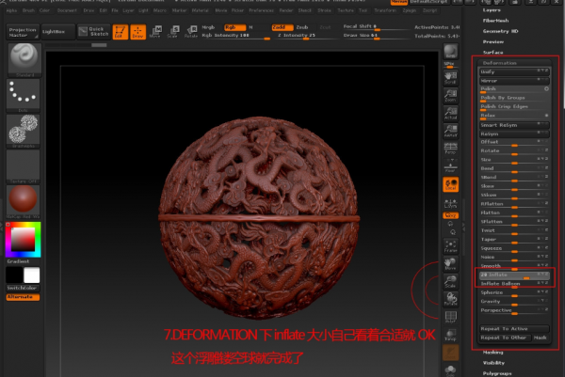Screen dimensions: 565x377
Task: Click the Rotate view icon in right shelf
Action: click(450, 299)
